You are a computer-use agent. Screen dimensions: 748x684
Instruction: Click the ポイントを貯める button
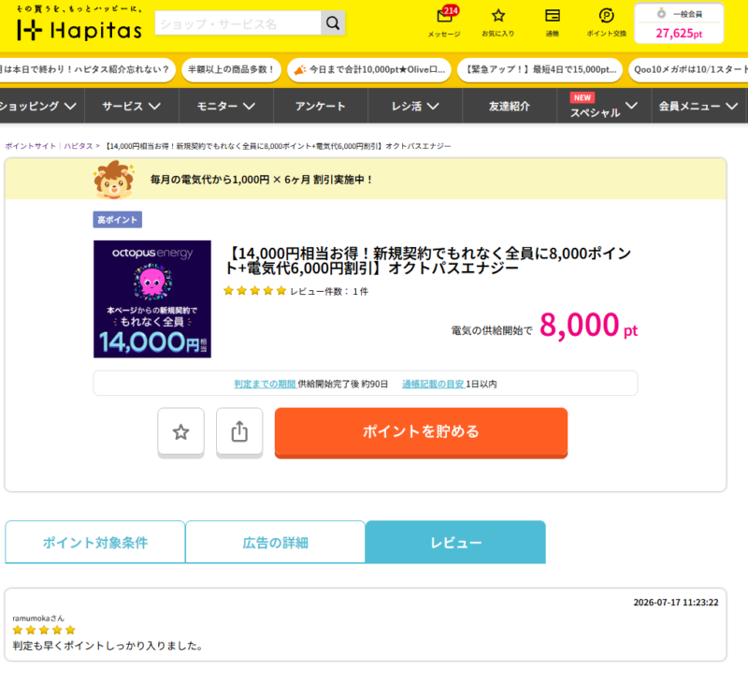tap(421, 432)
